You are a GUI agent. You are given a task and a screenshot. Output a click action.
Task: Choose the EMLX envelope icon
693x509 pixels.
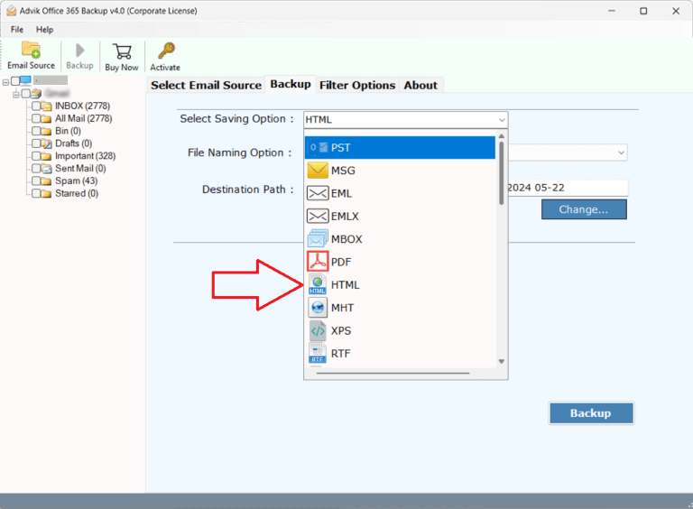click(318, 216)
